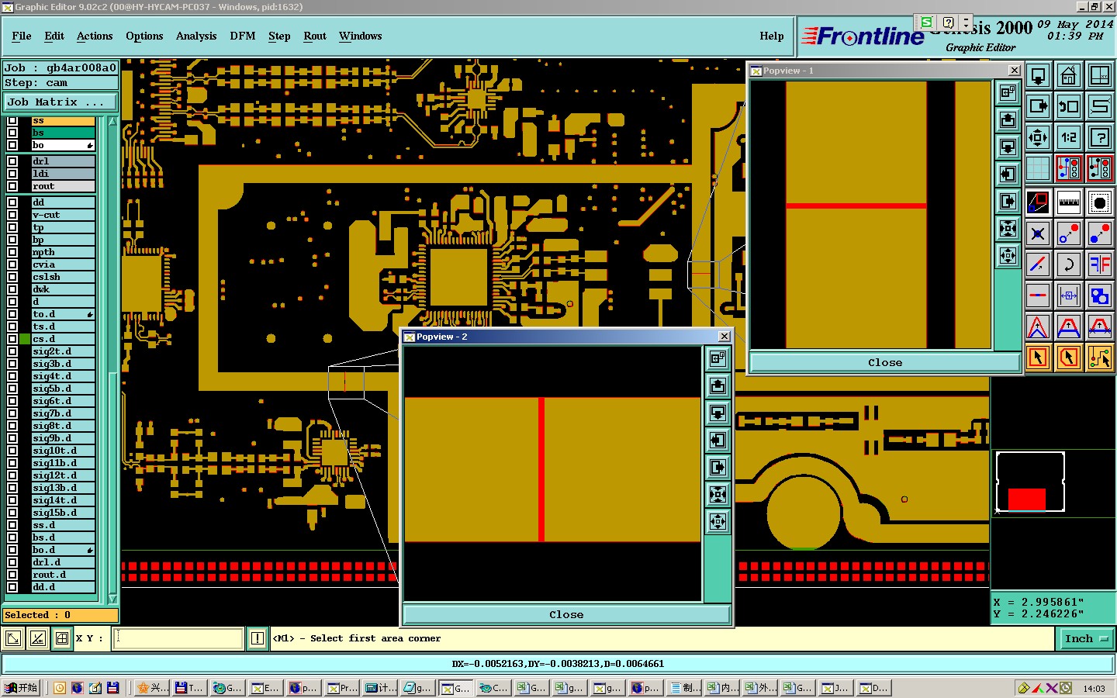Select the black octagon pad in dashed-frame icon
This screenshot has width=1117, height=698.
(x=1100, y=202)
